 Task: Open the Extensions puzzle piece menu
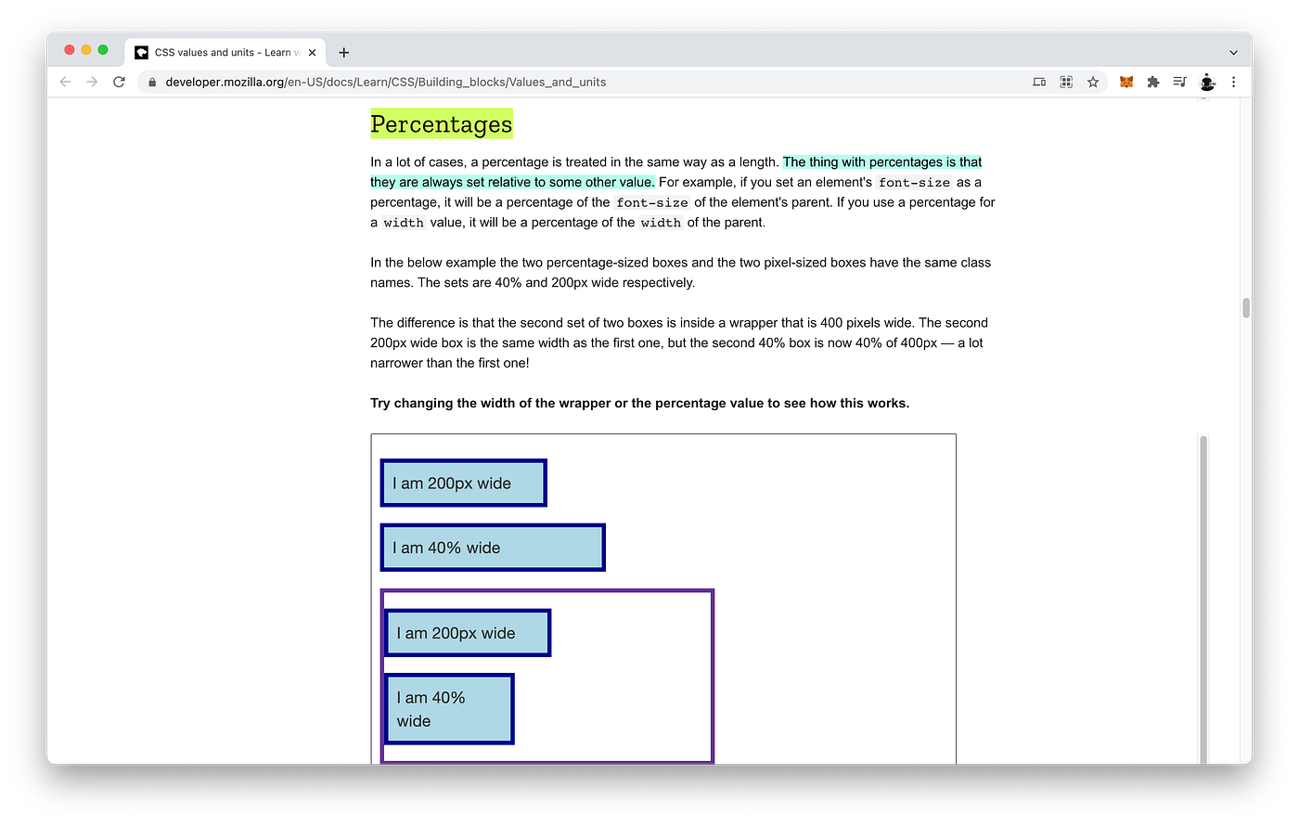coord(1152,82)
